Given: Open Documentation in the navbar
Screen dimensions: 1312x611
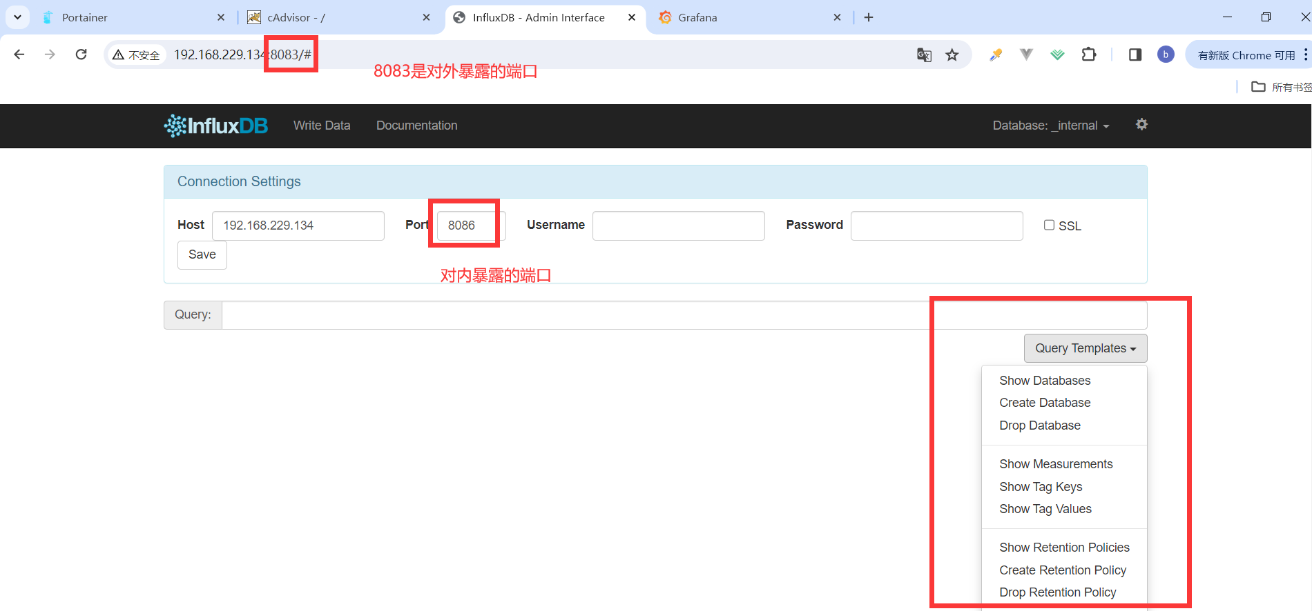Looking at the screenshot, I should pos(416,126).
